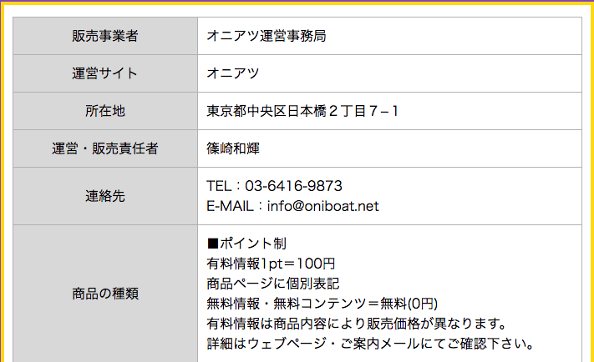
Task: Click the line 商品ページに個別表記
Action: pyautogui.click(x=272, y=284)
